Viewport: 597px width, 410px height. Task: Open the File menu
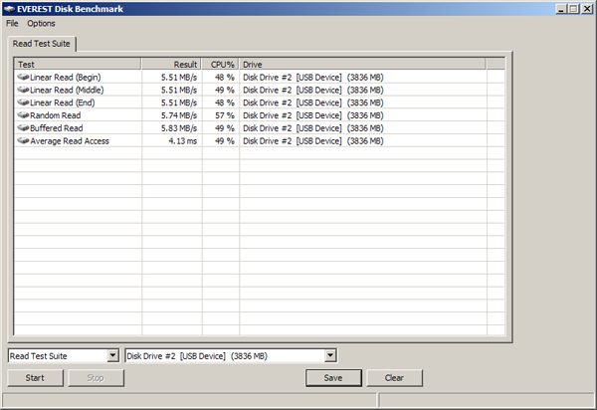[x=12, y=24]
